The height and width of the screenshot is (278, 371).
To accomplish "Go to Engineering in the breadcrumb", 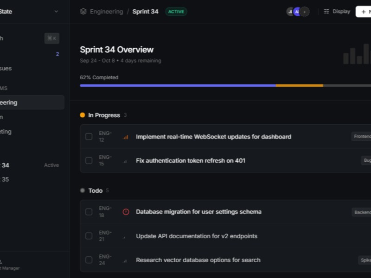I will pyautogui.click(x=106, y=12).
